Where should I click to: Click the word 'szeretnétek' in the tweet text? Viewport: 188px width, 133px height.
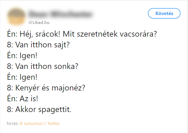(x=97, y=34)
